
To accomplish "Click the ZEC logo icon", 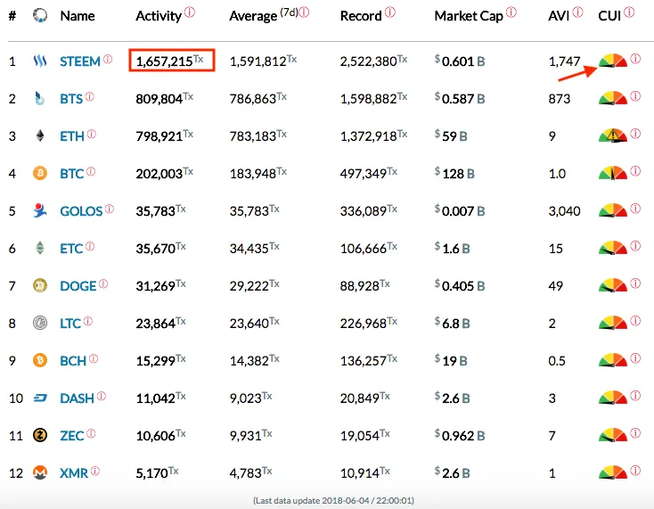I will click(40, 436).
